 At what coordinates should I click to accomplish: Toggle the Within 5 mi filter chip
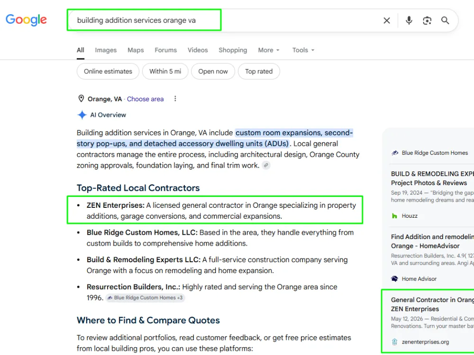(x=165, y=71)
